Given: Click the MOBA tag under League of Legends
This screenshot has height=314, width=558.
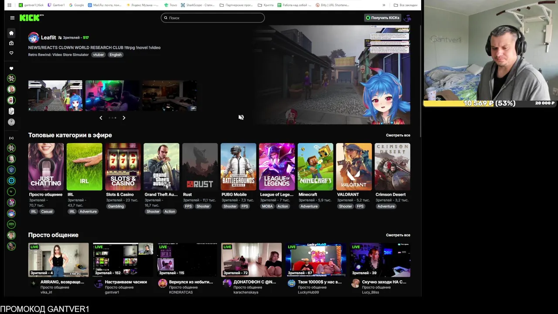Looking at the screenshot, I should pyautogui.click(x=267, y=206).
